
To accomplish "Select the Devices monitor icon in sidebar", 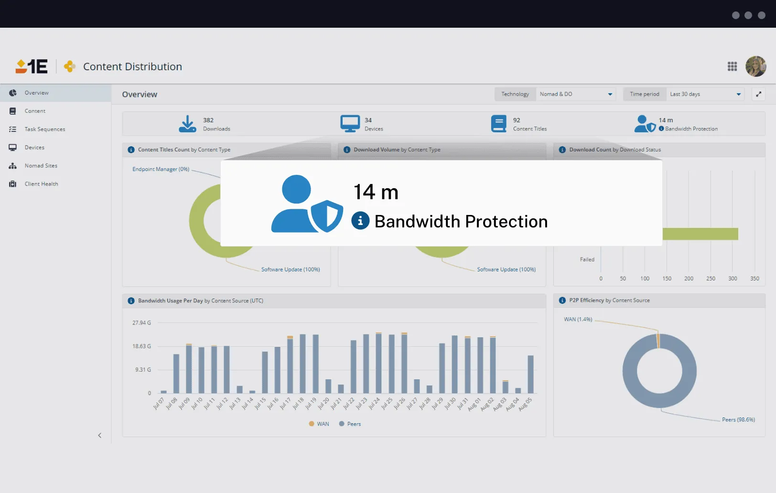I will pos(12,147).
